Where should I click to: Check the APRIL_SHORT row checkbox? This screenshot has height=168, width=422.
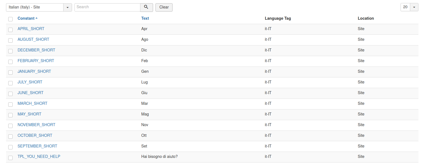pos(10,30)
